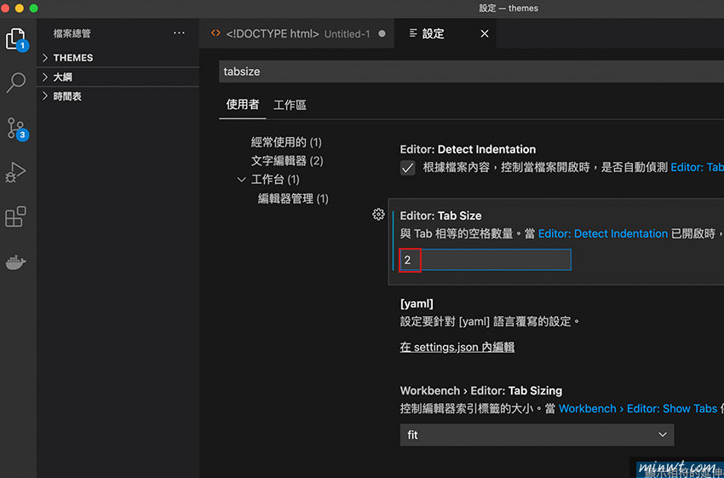Toggle the Editor: Detect Indentation checkbox
The width and height of the screenshot is (724, 478).
(x=407, y=168)
